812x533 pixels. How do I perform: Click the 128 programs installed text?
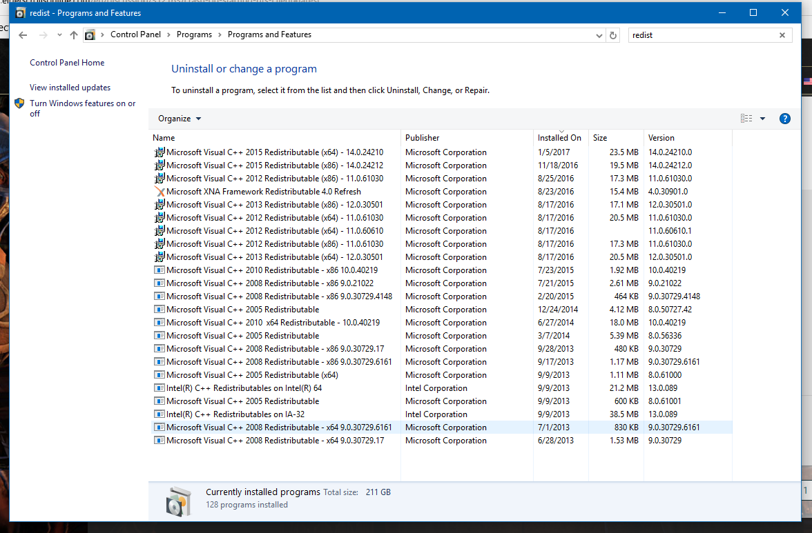[246, 505]
